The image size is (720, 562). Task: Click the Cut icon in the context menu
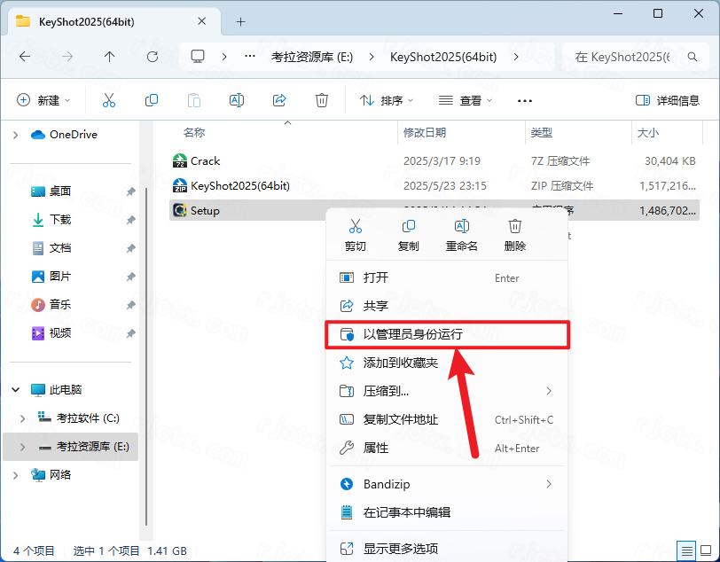point(355,227)
